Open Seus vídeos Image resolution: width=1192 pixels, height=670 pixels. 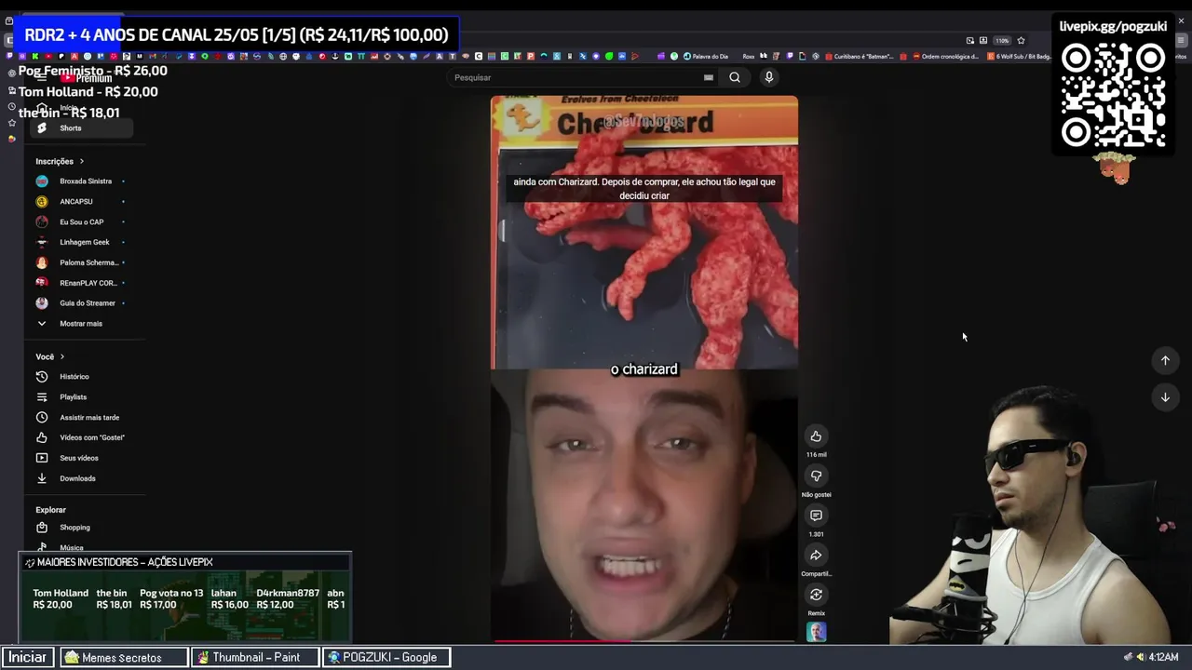click(81, 458)
